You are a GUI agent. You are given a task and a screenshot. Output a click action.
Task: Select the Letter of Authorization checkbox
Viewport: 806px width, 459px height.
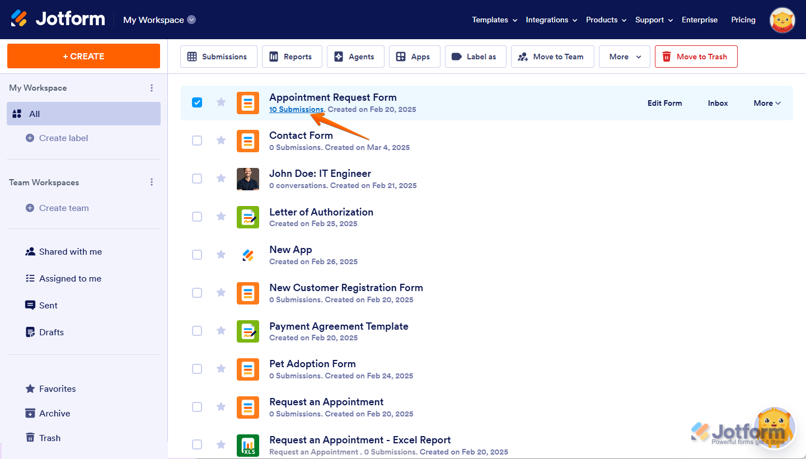click(x=197, y=217)
